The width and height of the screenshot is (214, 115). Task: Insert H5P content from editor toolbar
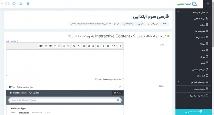point(41,46)
